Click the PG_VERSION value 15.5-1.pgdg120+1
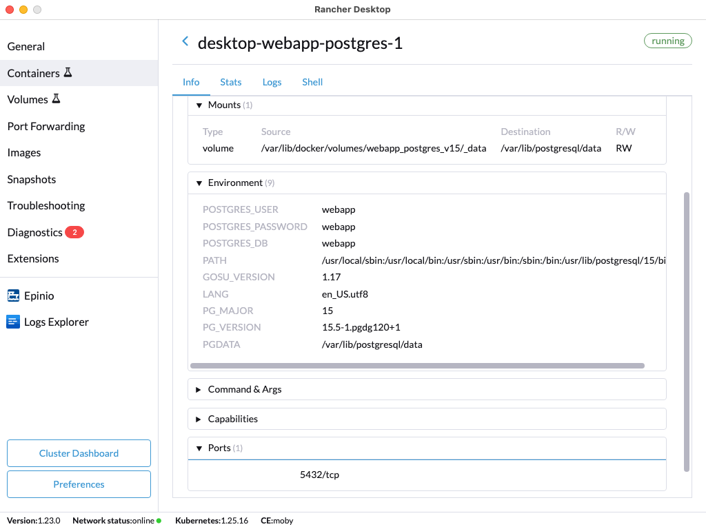The height and width of the screenshot is (529, 706). (361, 327)
